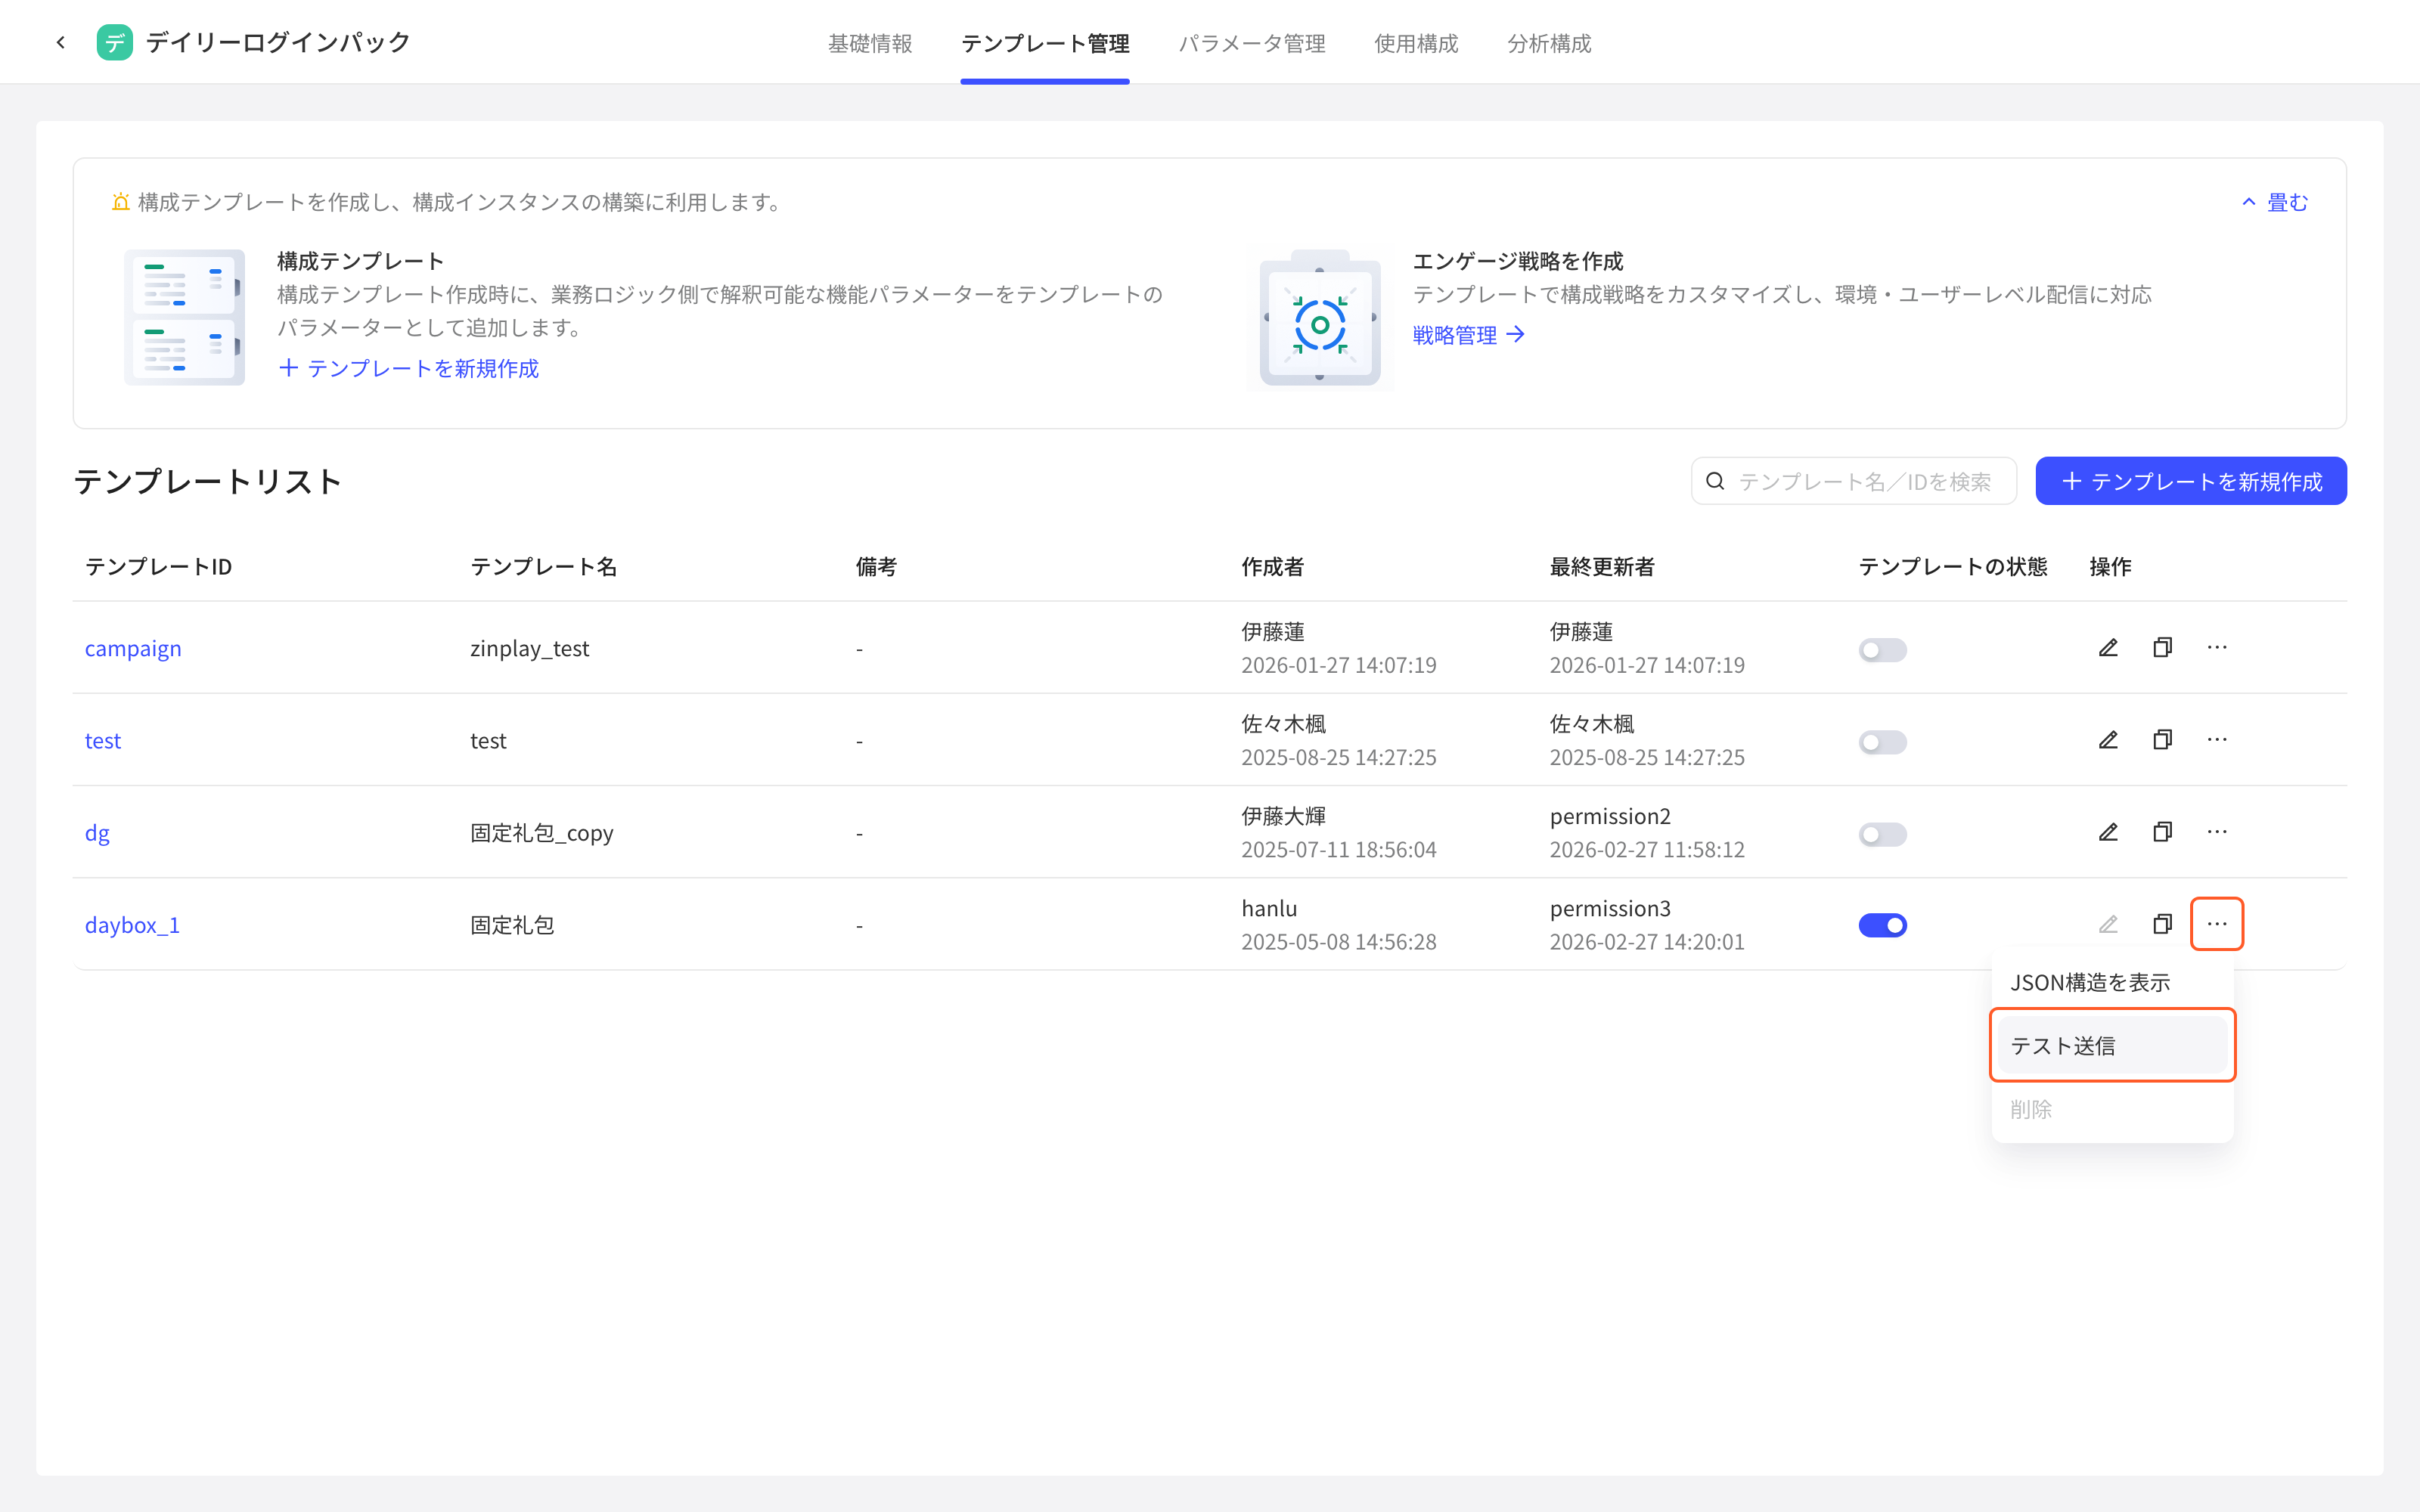Image resolution: width=2420 pixels, height=1512 pixels.
Task: Open more options for campaign row
Action: click(2217, 648)
